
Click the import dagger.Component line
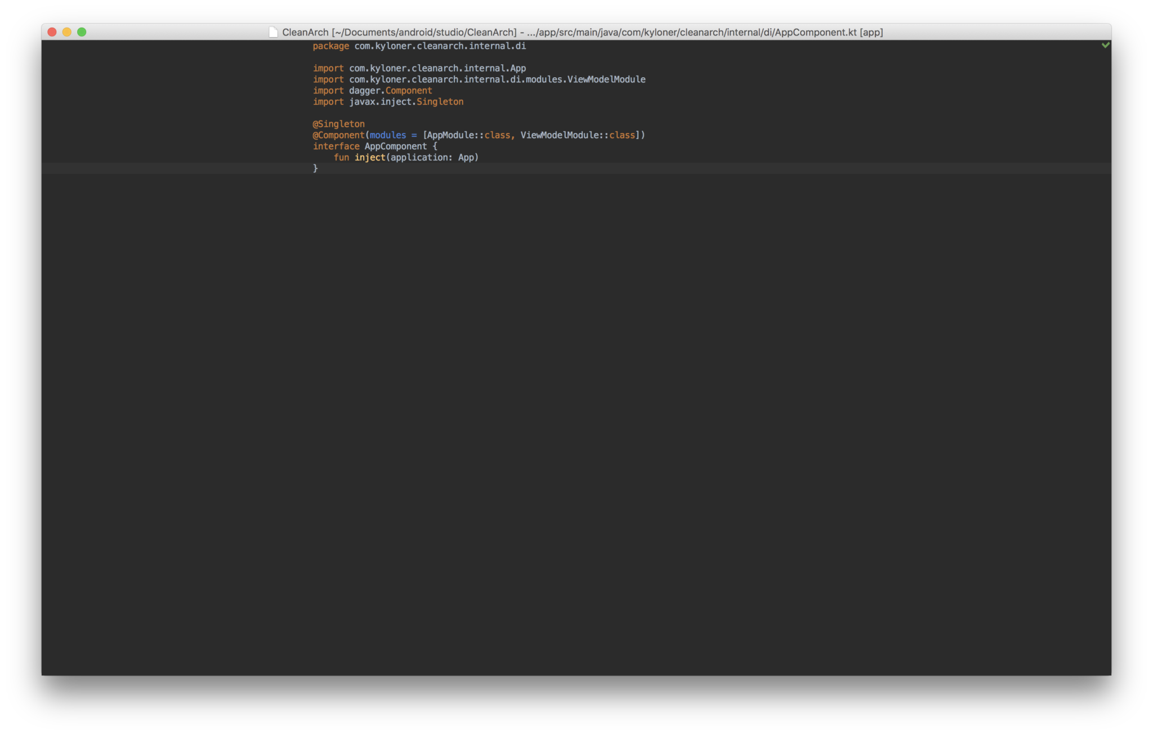tap(372, 90)
